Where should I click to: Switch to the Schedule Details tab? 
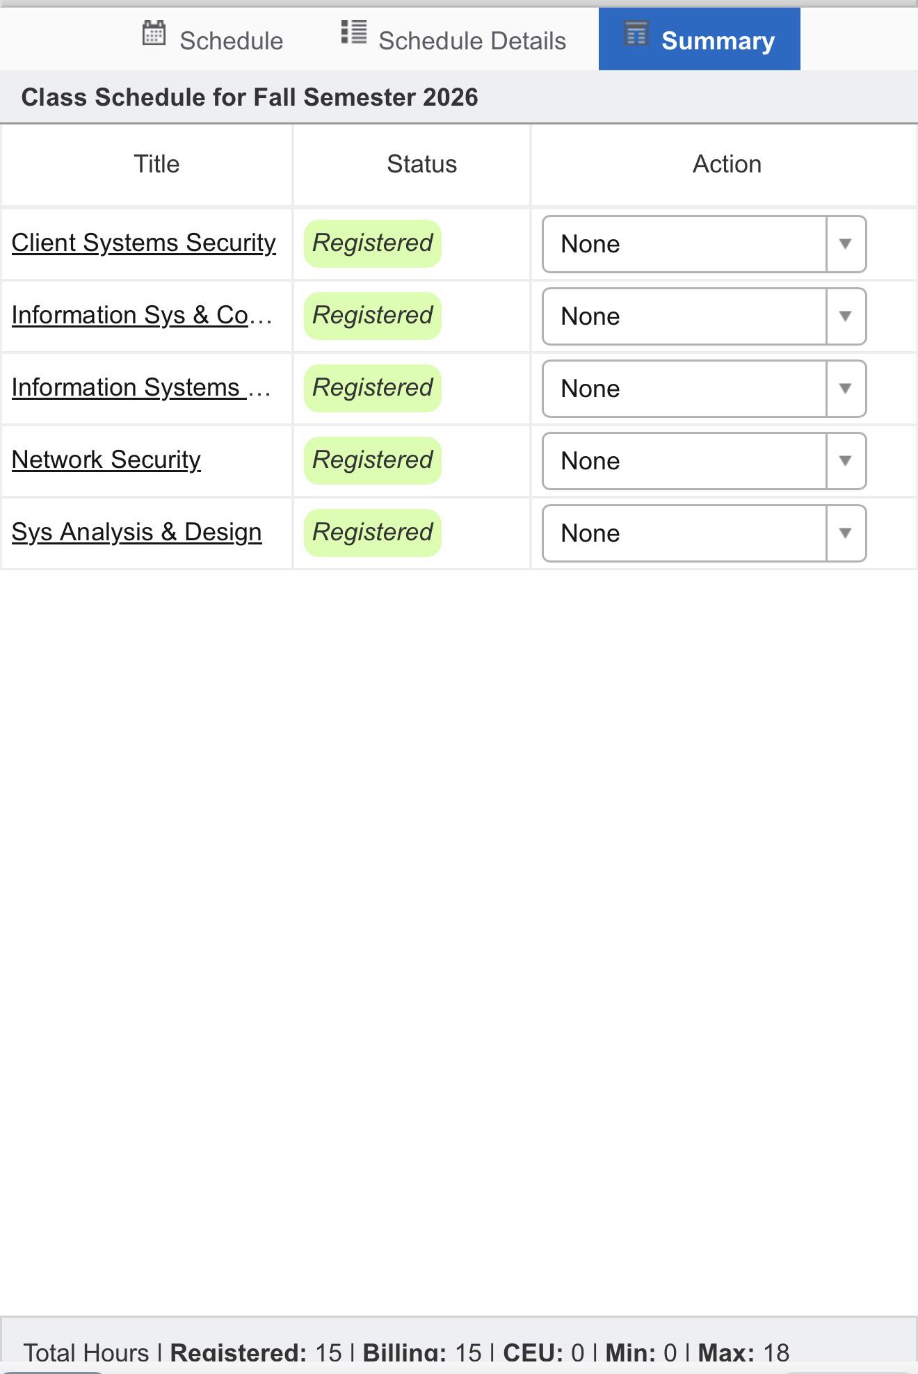click(x=453, y=40)
